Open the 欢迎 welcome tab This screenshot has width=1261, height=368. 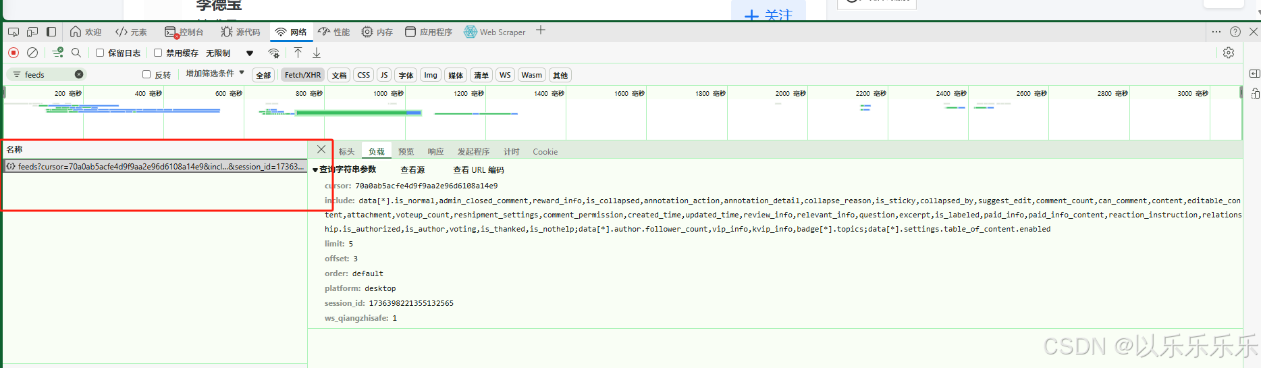pos(85,32)
